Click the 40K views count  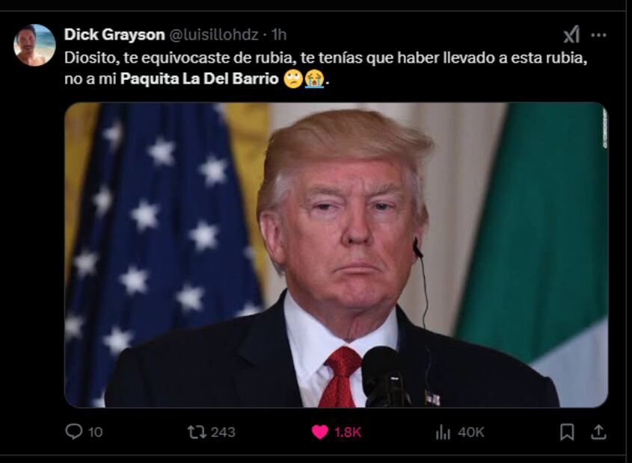point(470,432)
